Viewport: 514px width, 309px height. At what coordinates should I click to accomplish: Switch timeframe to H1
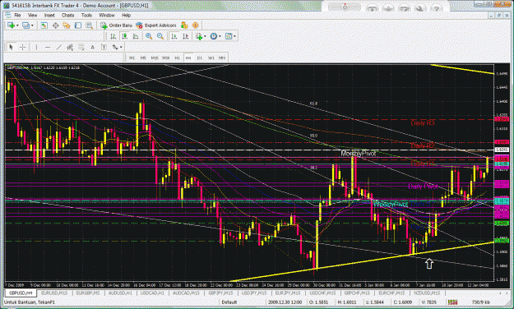[x=178, y=58]
